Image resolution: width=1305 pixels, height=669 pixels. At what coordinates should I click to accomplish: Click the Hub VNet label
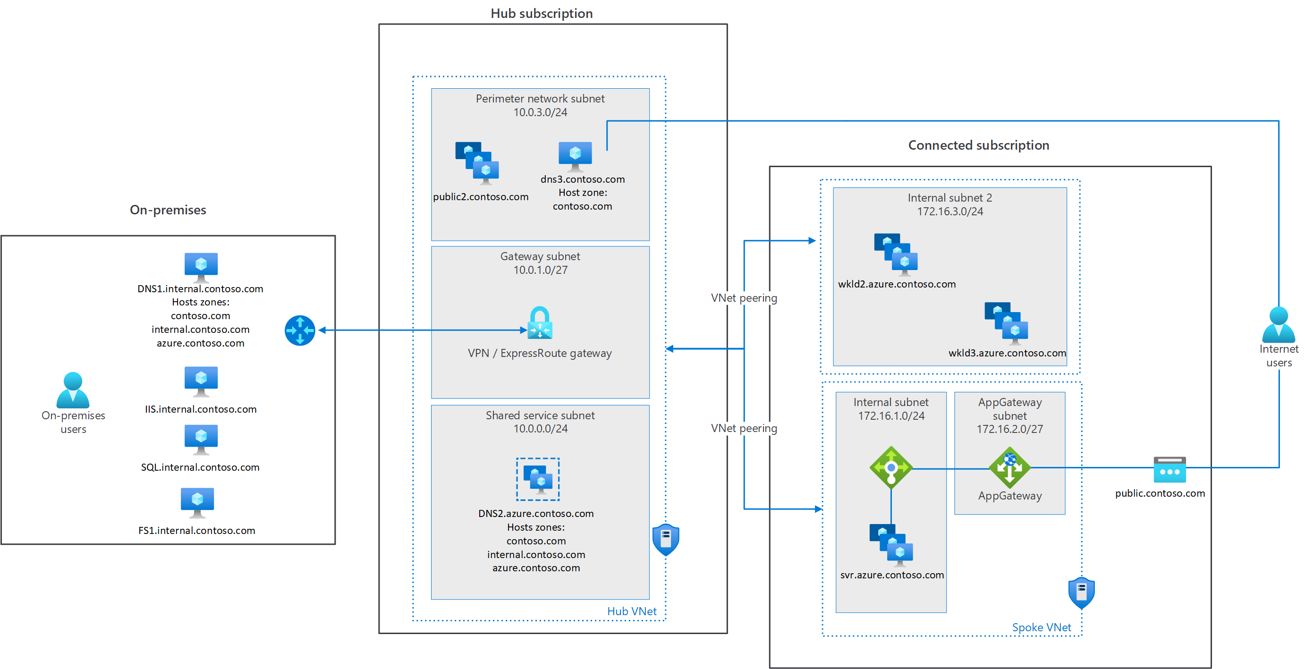coord(631,611)
